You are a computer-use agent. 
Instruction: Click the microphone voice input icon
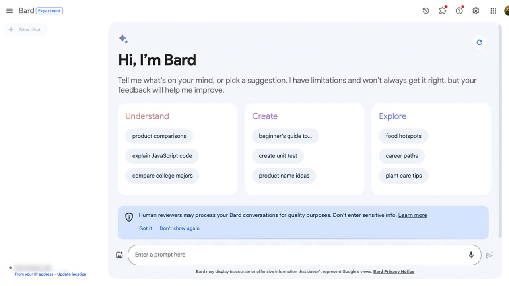pyautogui.click(x=471, y=255)
